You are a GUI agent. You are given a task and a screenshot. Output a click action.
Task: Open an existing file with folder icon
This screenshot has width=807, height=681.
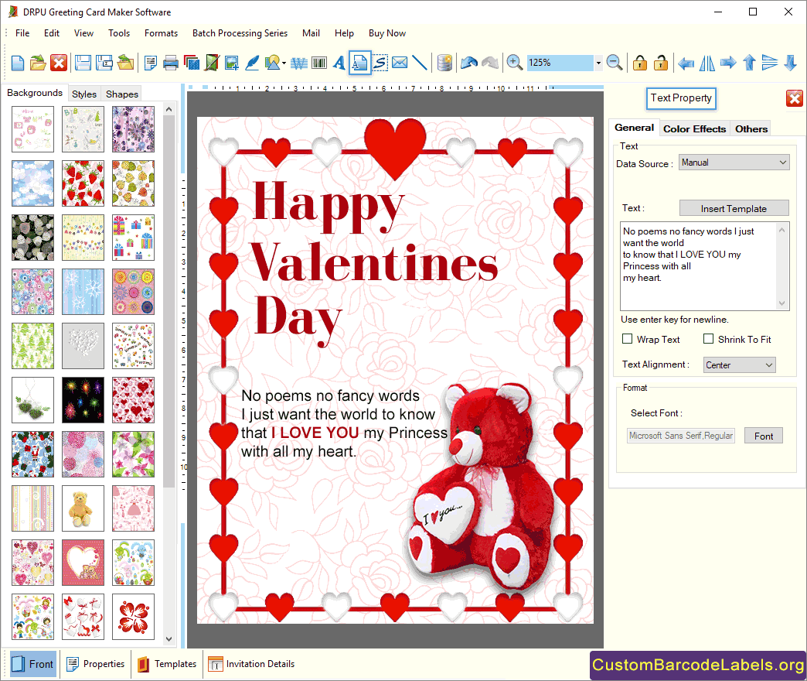point(38,63)
